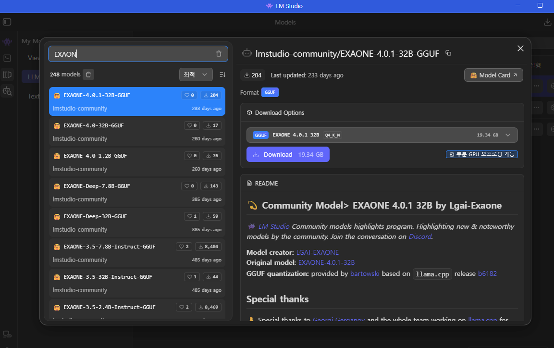Click trash icon next to 248 models

tap(89, 75)
